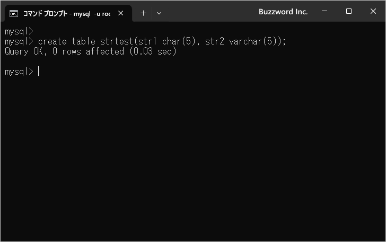This screenshot has width=386, height=242.
Task: Open a new terminal tab with plus
Action: coord(143,13)
